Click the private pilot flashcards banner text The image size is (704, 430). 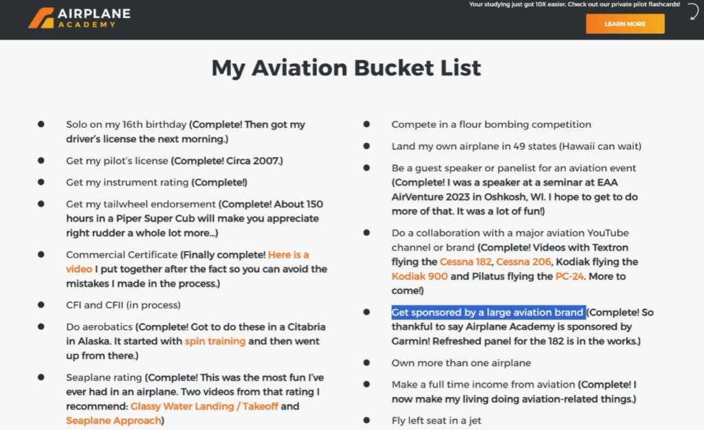[x=574, y=5]
